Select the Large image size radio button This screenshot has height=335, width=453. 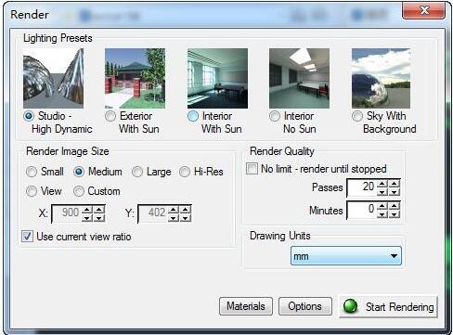[x=137, y=172]
